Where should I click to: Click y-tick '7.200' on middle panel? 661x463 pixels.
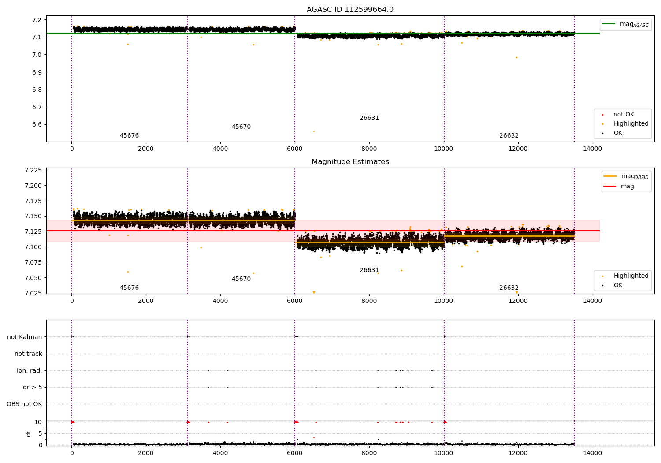pyautogui.click(x=33, y=186)
